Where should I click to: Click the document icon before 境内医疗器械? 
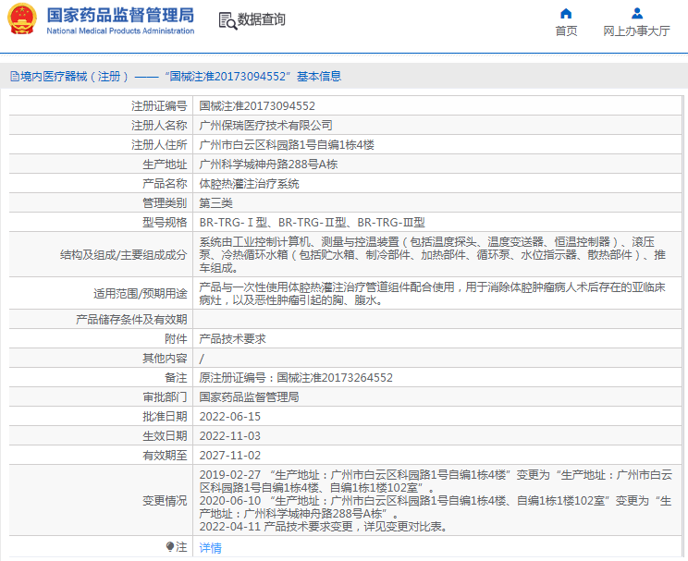point(14,77)
